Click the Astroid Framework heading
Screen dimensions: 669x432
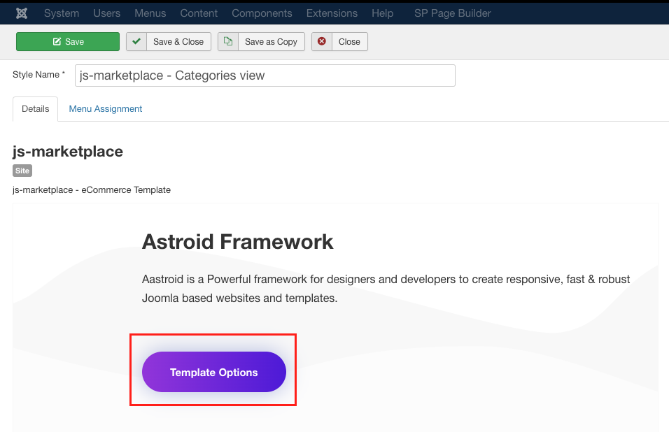point(237,242)
